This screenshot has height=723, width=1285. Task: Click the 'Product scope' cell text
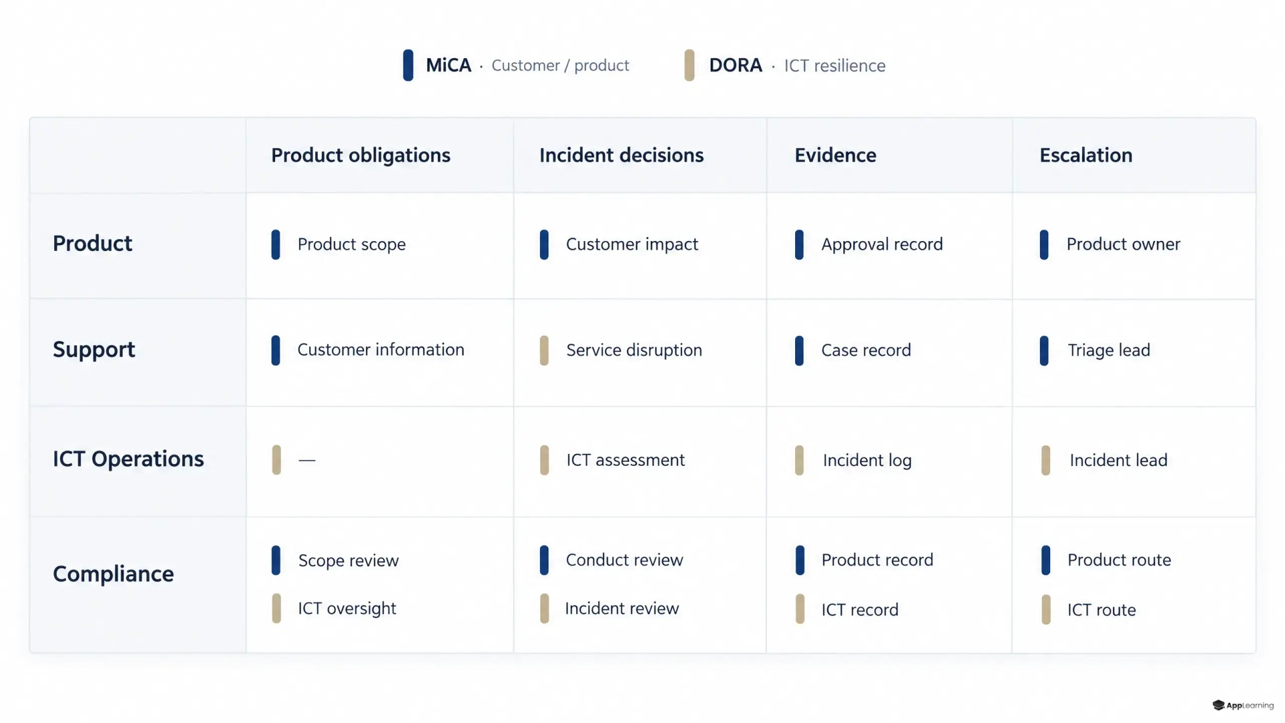(x=351, y=244)
